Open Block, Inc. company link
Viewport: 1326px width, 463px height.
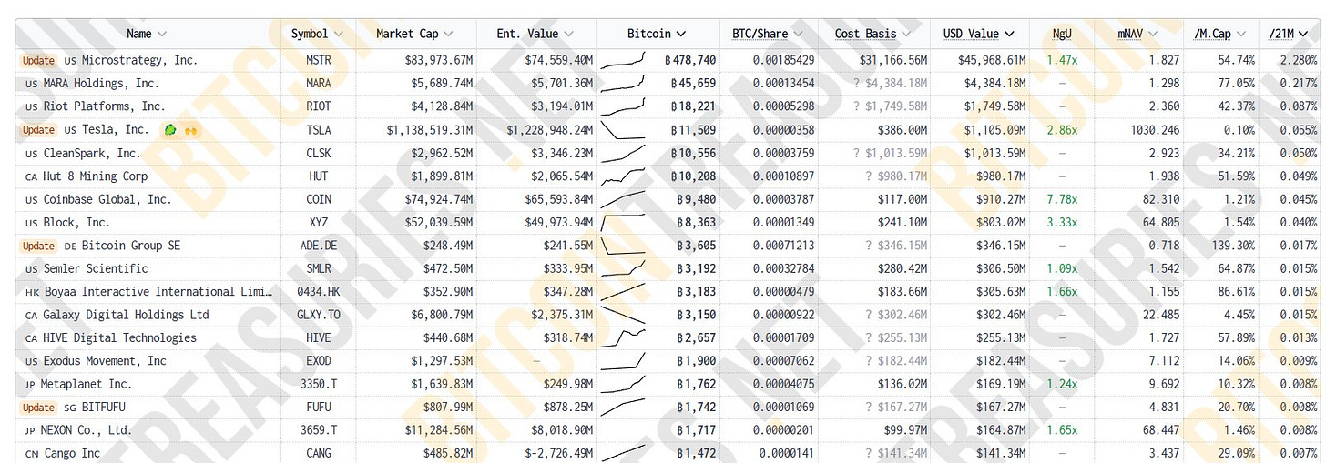click(76, 223)
